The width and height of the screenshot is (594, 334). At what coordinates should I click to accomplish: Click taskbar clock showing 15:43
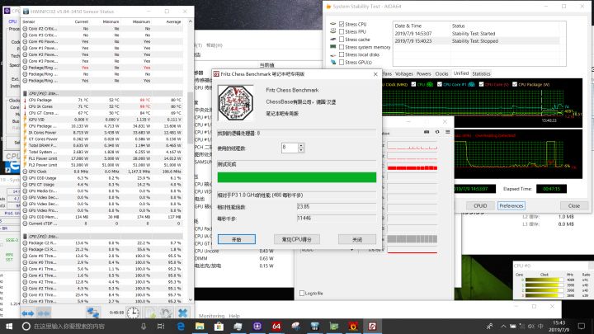point(559,326)
